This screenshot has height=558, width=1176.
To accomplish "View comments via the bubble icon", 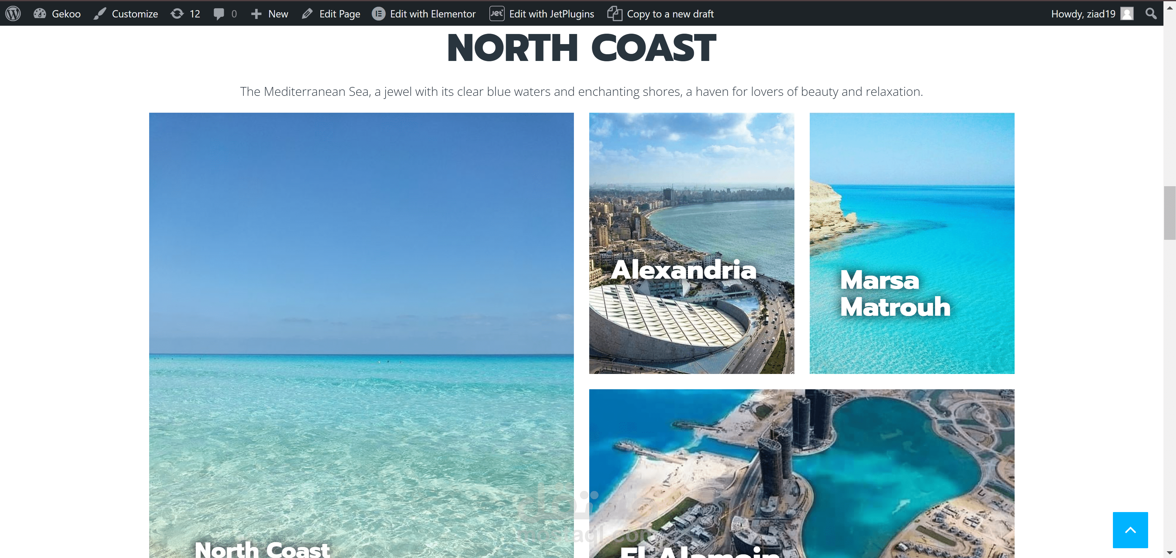I will click(219, 14).
